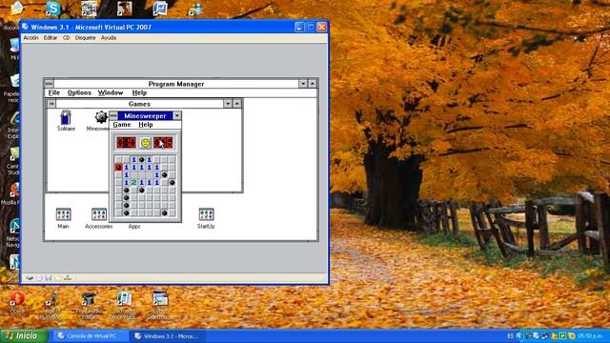Click the shared folder icon in Virtual PC status bar
This screenshot has width=610, height=343.
click(x=58, y=277)
